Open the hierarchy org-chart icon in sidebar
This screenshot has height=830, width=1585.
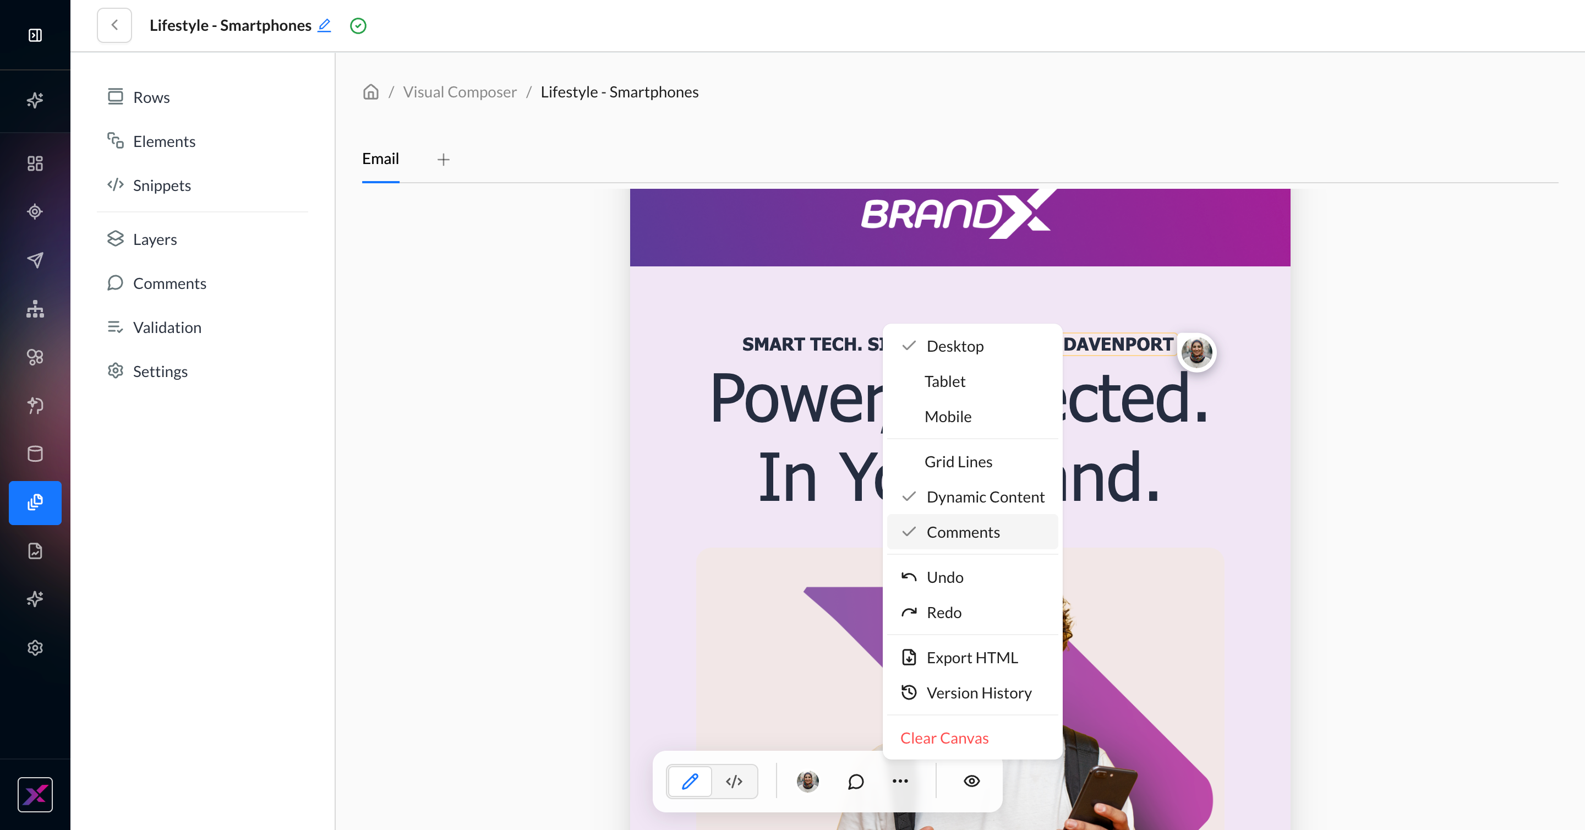(35, 309)
